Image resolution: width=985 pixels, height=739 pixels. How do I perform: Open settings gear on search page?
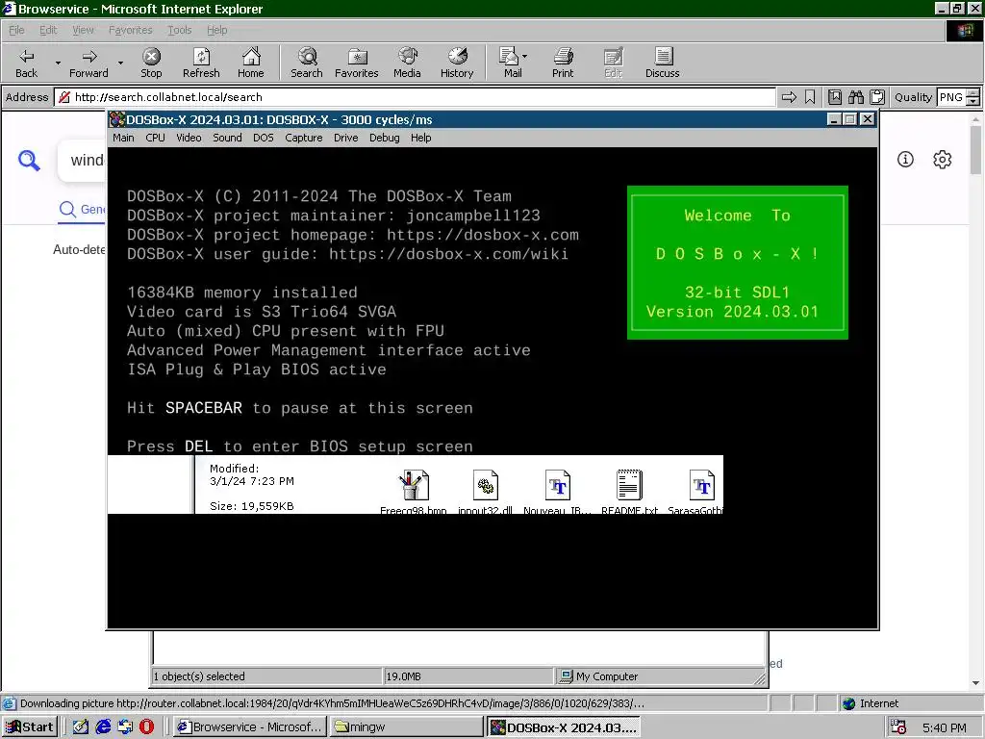tap(942, 160)
